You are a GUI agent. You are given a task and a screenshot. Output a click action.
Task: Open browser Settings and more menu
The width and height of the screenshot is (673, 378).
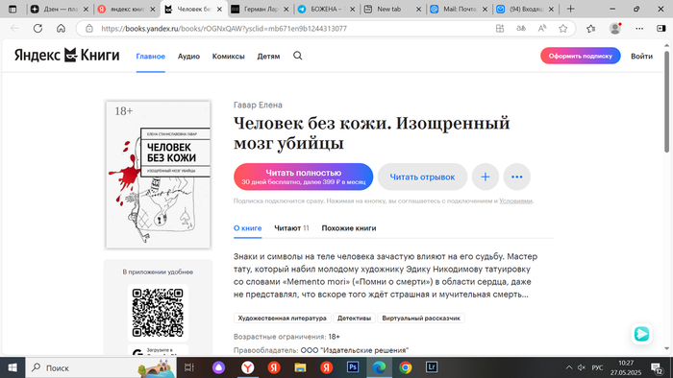(x=639, y=28)
